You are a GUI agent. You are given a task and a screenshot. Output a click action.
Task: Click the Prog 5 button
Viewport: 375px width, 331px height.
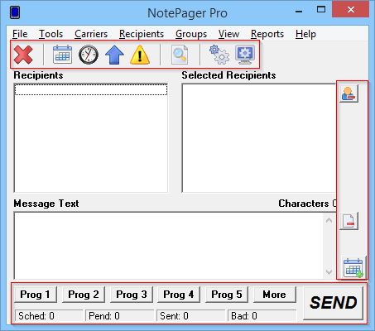pos(227,295)
